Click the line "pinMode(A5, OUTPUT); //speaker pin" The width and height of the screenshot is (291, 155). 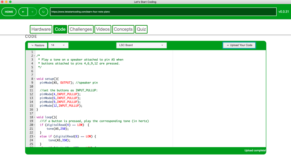coord(69,82)
